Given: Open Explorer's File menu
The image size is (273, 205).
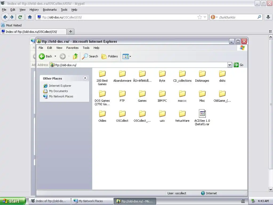Looking at the screenshot, I should tap(41, 48).
